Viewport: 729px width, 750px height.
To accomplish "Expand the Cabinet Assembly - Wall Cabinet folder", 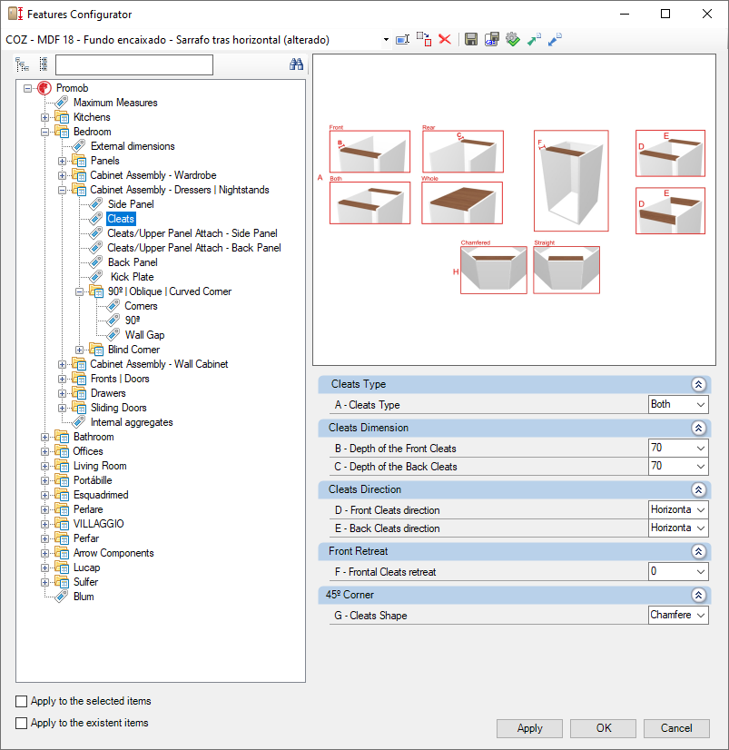I will pos(62,364).
